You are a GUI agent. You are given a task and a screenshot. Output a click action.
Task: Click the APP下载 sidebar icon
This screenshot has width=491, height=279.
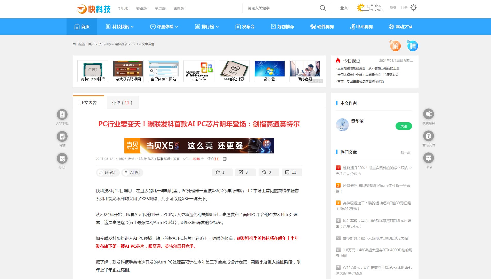click(x=62, y=114)
